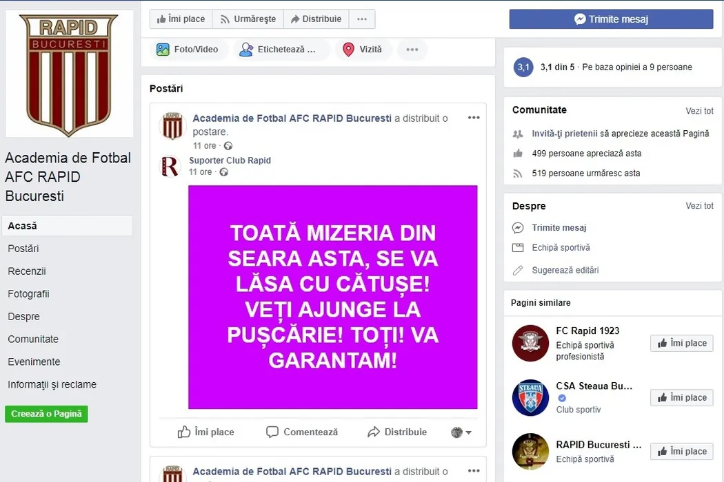Click the FC Rapid 1923 page logo
Image resolution: width=724 pixels, height=482 pixels.
pos(530,343)
